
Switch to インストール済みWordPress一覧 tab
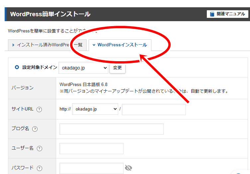47,45
